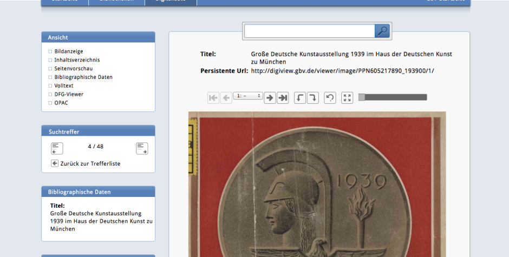This screenshot has height=257, width=509.
Task: Click the Ansicht panel header
Action: tap(99, 37)
